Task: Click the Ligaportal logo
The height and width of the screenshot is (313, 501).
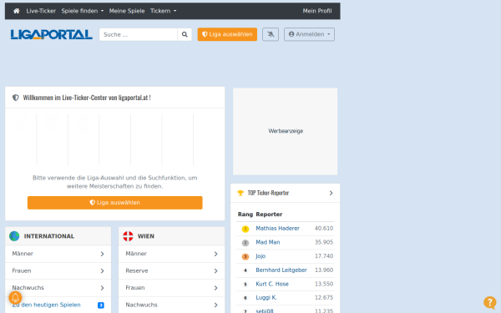Action: [x=52, y=34]
